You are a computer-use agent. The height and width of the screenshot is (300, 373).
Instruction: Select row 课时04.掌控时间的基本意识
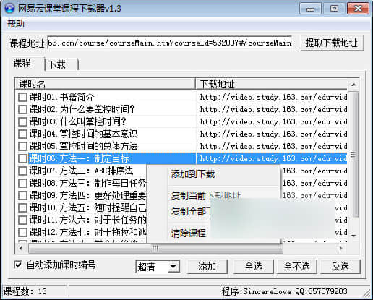pos(83,134)
